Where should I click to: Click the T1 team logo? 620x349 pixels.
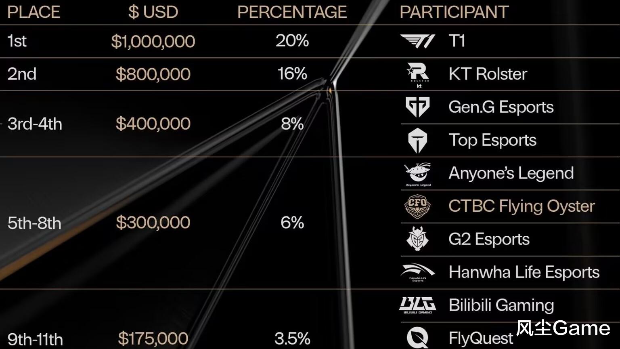tap(417, 41)
